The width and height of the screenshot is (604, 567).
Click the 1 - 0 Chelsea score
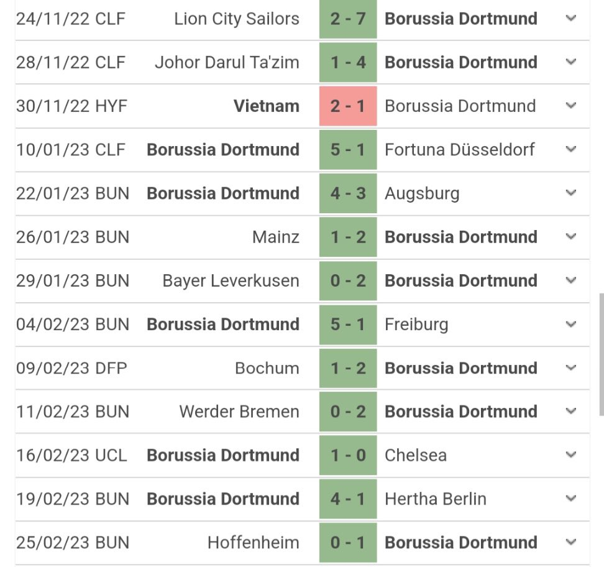pos(348,456)
